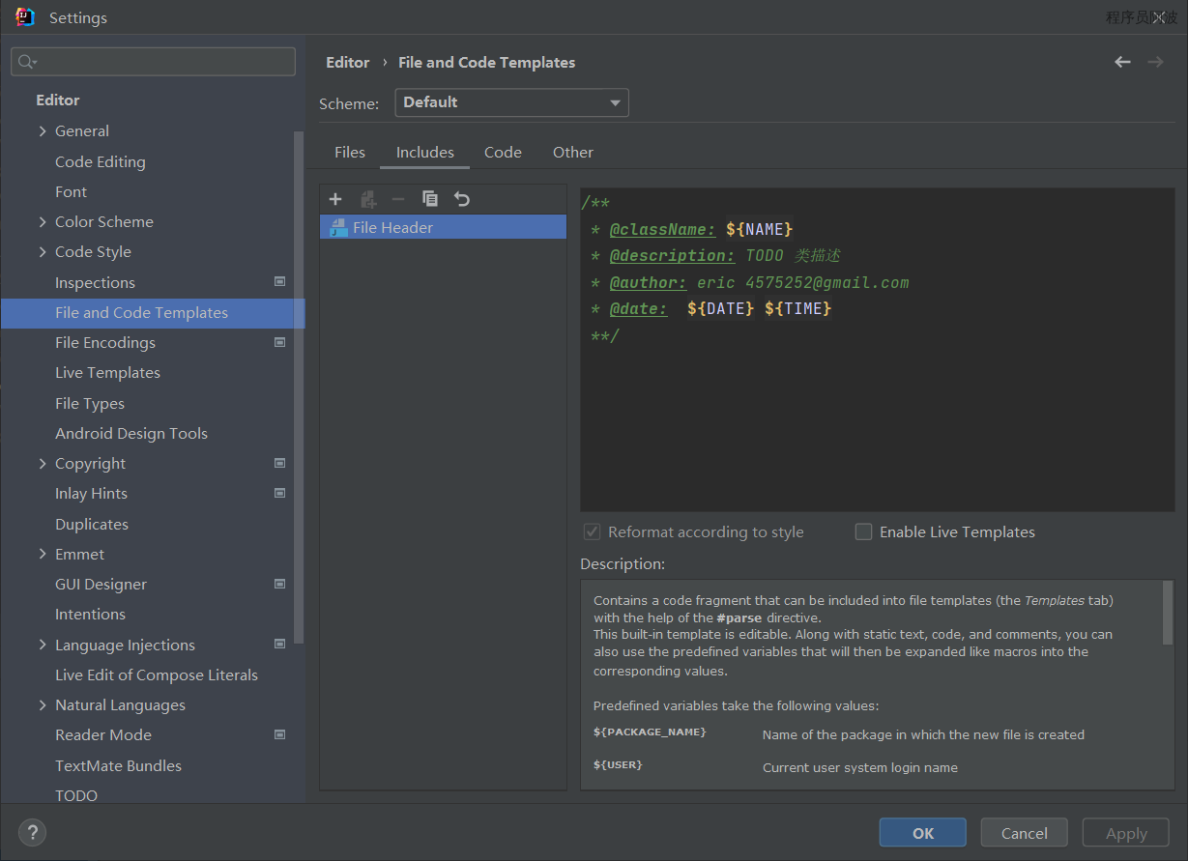Click the project-level marker icon beside File Encodings
The width and height of the screenshot is (1188, 861).
[x=279, y=342]
